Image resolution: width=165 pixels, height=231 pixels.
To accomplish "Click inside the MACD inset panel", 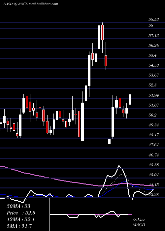I will [91, 214].
